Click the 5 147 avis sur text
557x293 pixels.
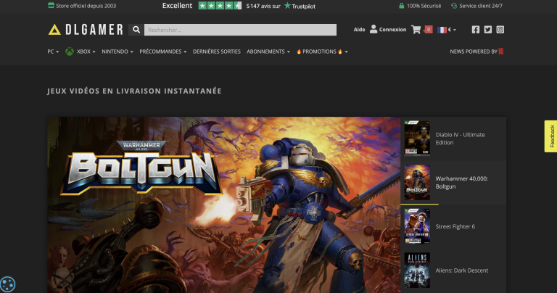pos(263,6)
